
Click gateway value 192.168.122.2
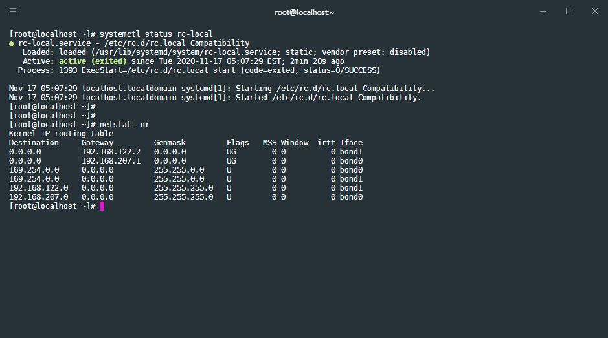111,152
